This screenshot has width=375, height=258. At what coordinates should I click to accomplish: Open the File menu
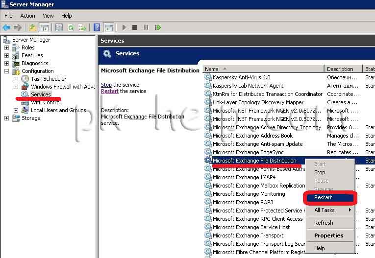pyautogui.click(x=8, y=16)
